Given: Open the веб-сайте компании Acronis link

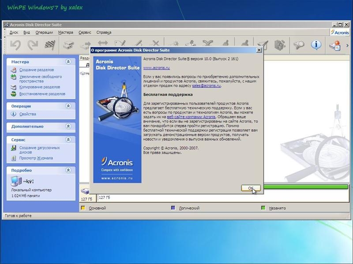Looking at the screenshot, I should coord(191,117).
